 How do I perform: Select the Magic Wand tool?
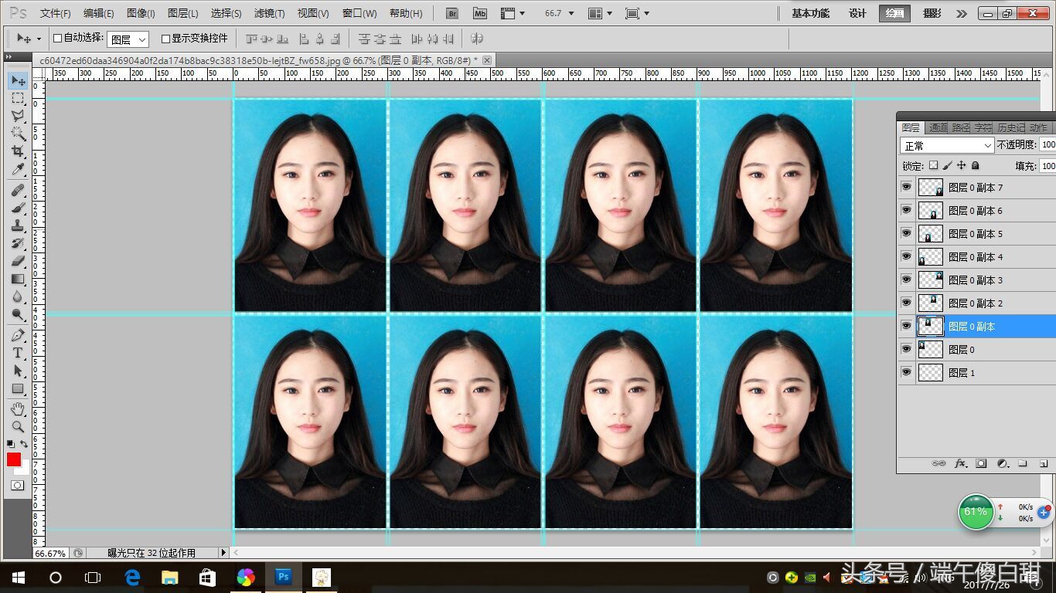[18, 134]
